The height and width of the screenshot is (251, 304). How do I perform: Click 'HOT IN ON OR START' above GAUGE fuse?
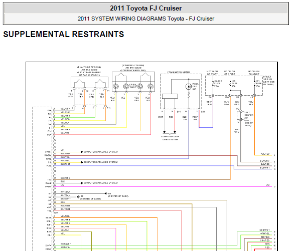point(212,73)
